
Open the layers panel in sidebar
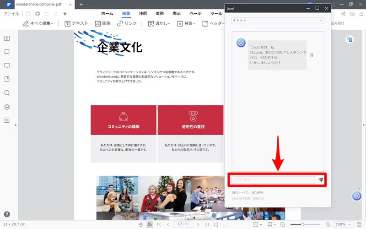point(7,107)
